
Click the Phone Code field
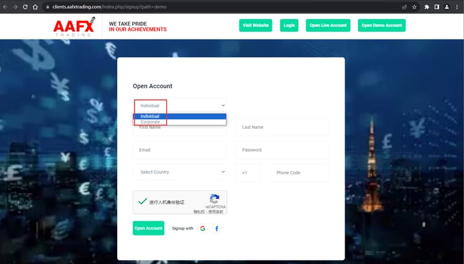[300, 173]
